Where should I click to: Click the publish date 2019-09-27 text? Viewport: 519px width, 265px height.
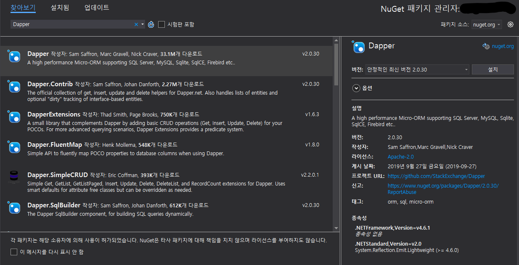pyautogui.click(x=432, y=166)
